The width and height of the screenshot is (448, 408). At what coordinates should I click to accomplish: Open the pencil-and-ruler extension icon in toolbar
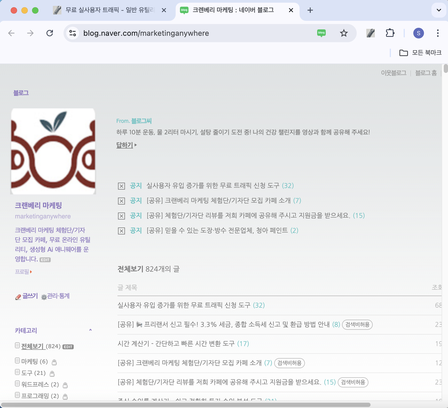(x=371, y=33)
